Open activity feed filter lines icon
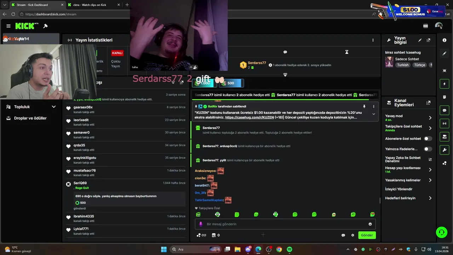This screenshot has width=453, height=255. pyautogui.click(x=173, y=83)
